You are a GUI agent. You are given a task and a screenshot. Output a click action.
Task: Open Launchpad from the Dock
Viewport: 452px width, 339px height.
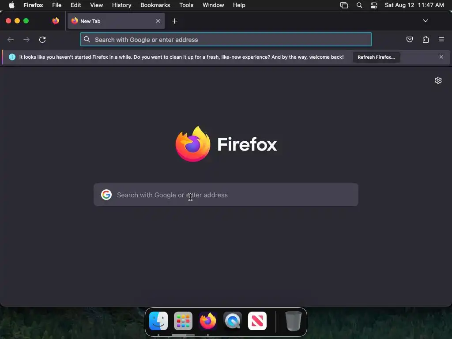183,321
